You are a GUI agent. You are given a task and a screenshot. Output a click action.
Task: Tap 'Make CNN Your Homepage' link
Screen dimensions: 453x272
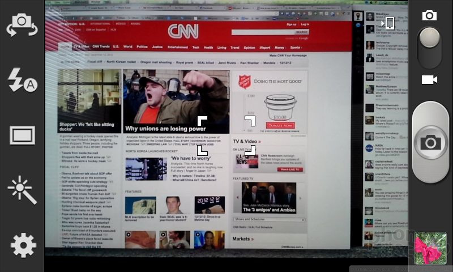pyautogui.click(x=288, y=55)
